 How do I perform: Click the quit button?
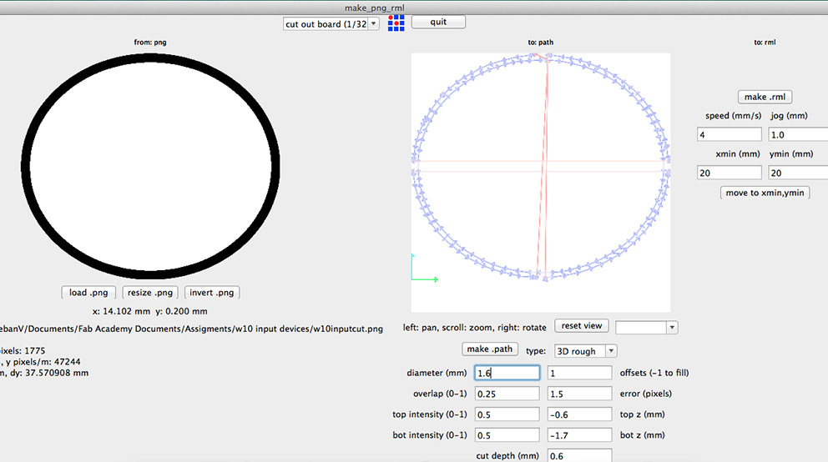[438, 22]
